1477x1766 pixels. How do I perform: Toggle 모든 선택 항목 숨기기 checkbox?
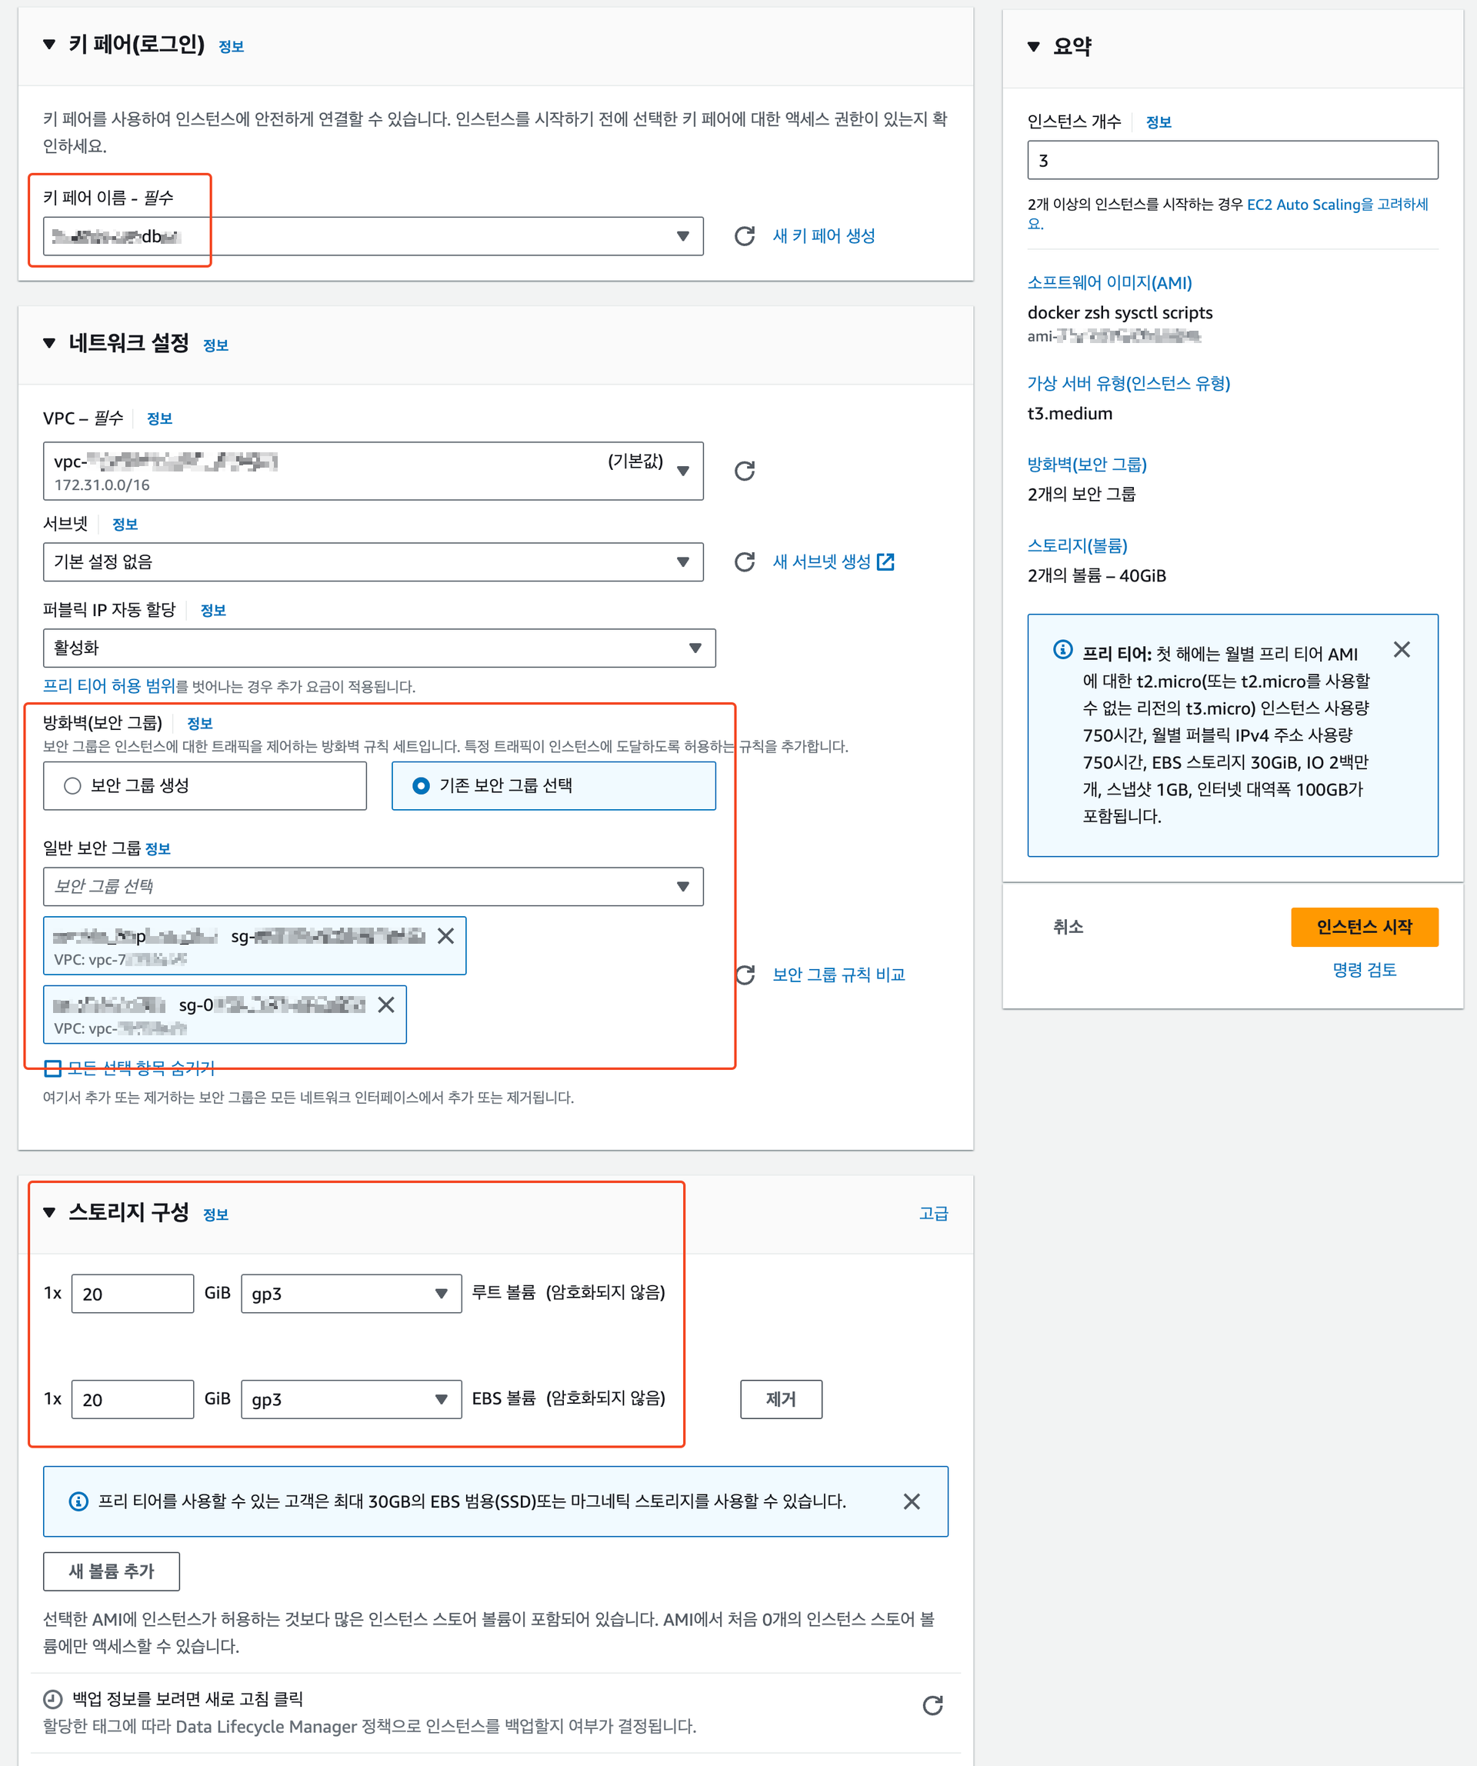(x=52, y=1068)
